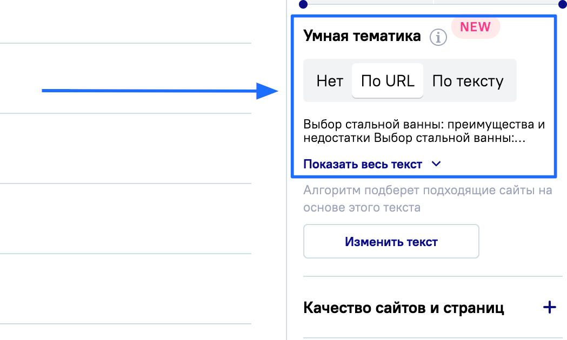Click the slider track between the handles
Viewport: 567px width, 340px height.
tap(431, 4)
